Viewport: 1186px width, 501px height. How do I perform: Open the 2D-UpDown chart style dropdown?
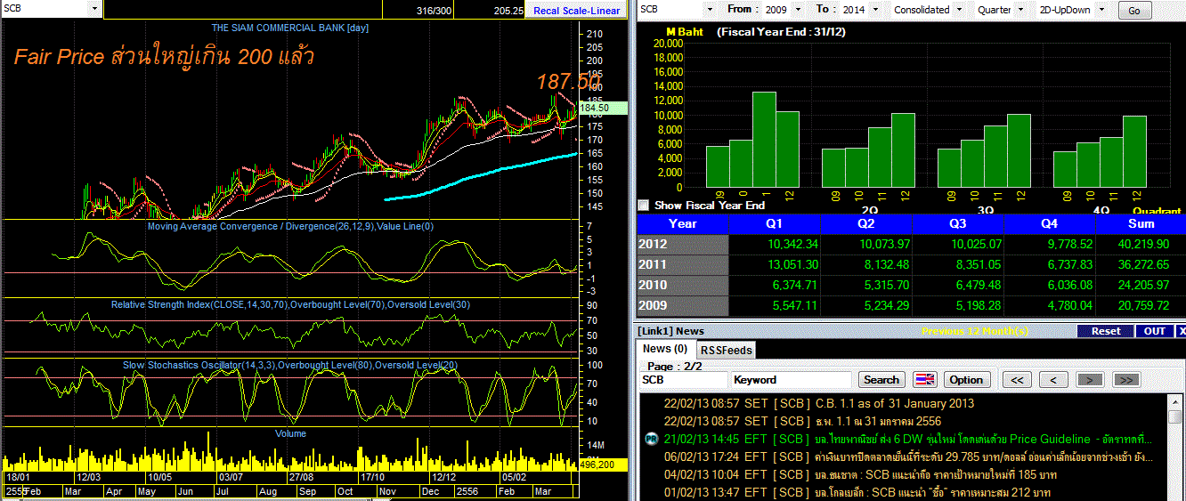pos(1101,9)
